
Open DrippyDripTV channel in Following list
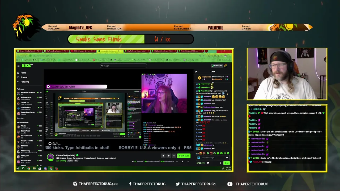(29, 108)
